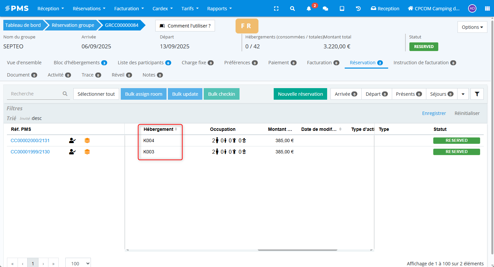Open notifications bell with 2 alerts
Screen dimensions: 494x267
click(x=309, y=9)
